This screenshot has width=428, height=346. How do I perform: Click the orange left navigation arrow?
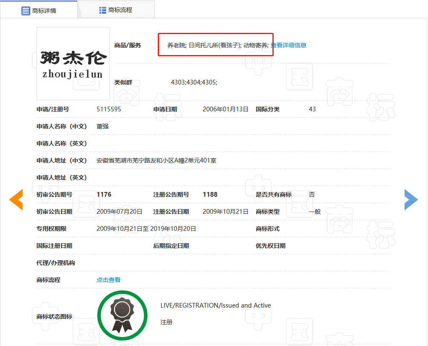pos(16,199)
